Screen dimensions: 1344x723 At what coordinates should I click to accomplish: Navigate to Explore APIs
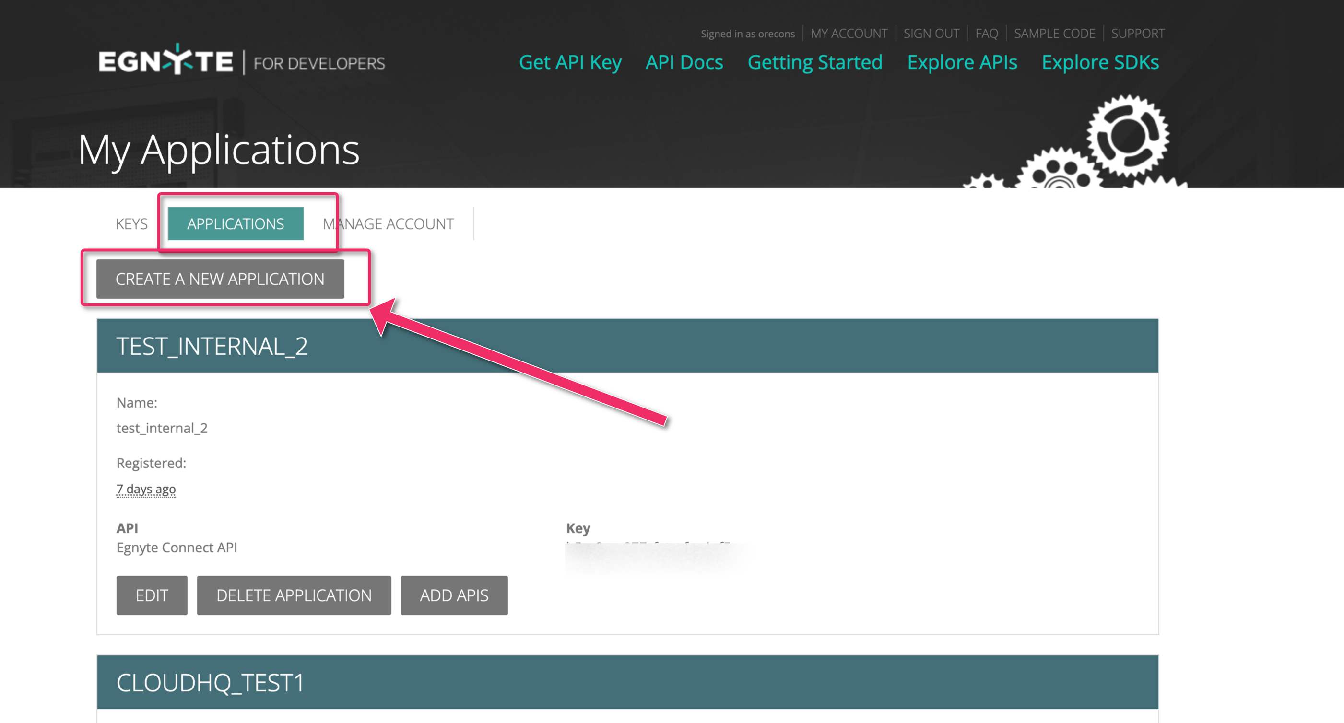tap(962, 62)
